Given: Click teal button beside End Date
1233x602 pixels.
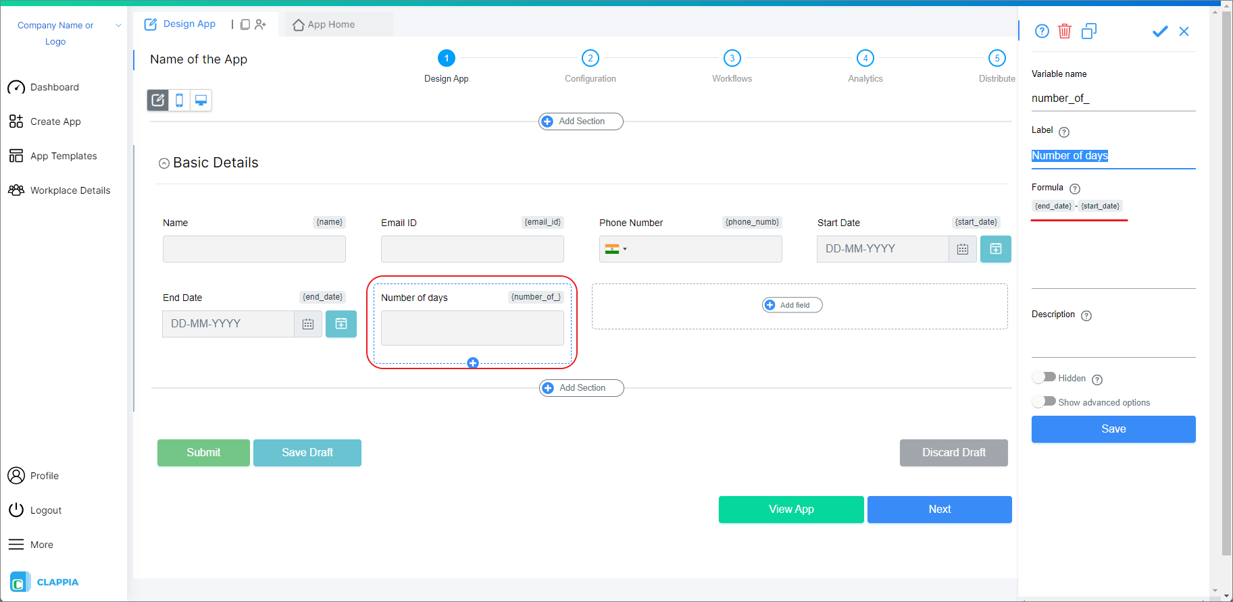Looking at the screenshot, I should click(x=341, y=324).
